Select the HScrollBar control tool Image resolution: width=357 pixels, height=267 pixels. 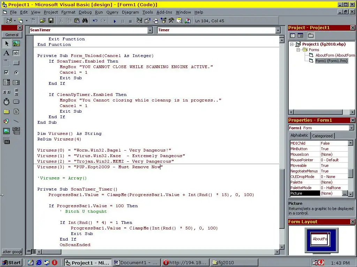(6, 92)
